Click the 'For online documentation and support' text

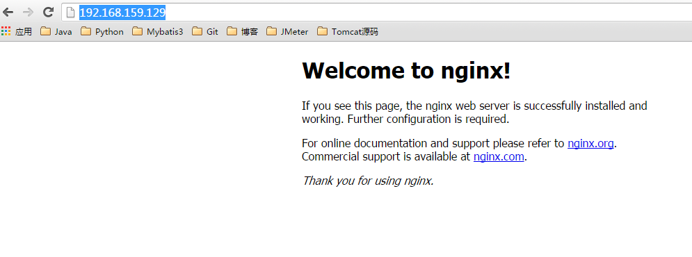(x=396, y=144)
